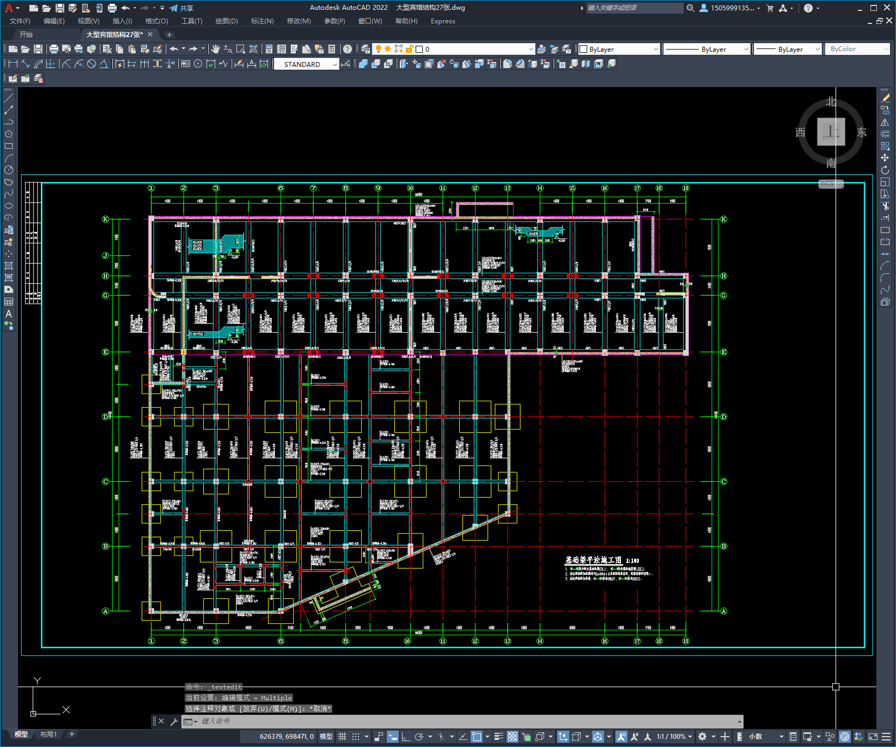This screenshot has width=896, height=747.
Task: Toggle Ortho mode in the status bar
Action: tap(406, 737)
